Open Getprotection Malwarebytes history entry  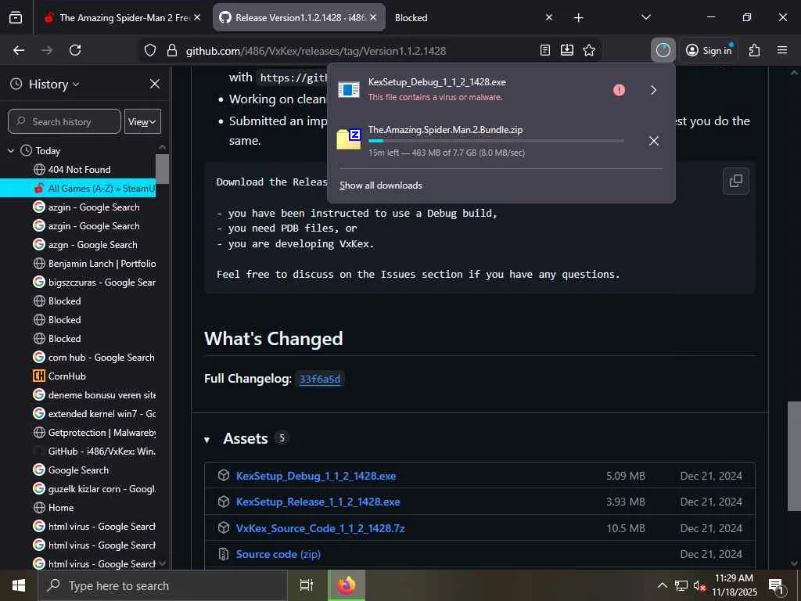(x=94, y=432)
